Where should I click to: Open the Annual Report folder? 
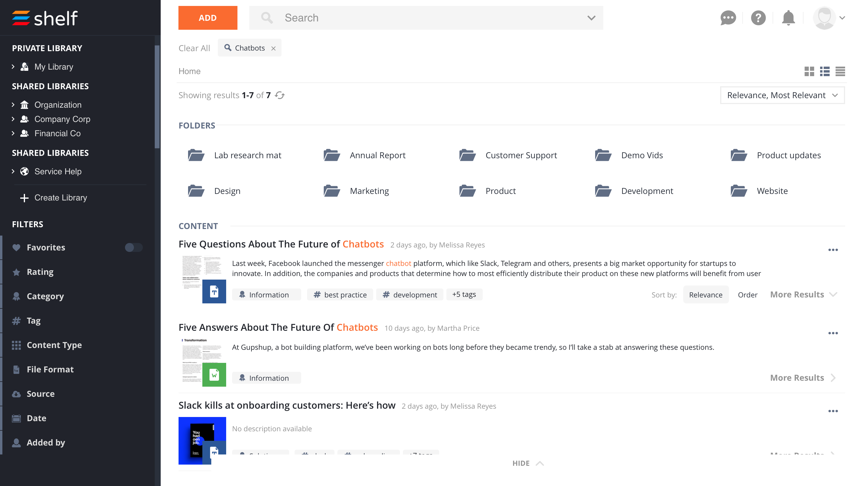pos(364,155)
